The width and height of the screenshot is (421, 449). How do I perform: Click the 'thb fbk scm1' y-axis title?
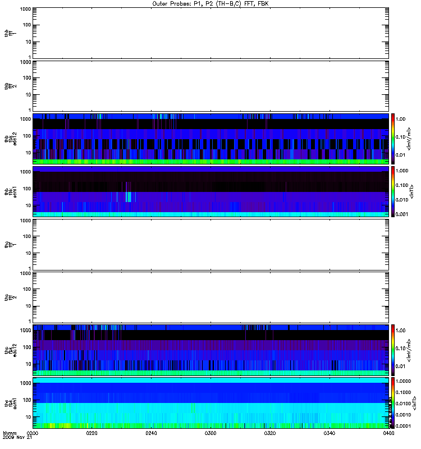point(11,191)
